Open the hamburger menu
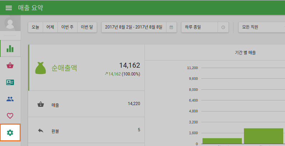The width and height of the screenshot is (285, 146). (x=9, y=8)
